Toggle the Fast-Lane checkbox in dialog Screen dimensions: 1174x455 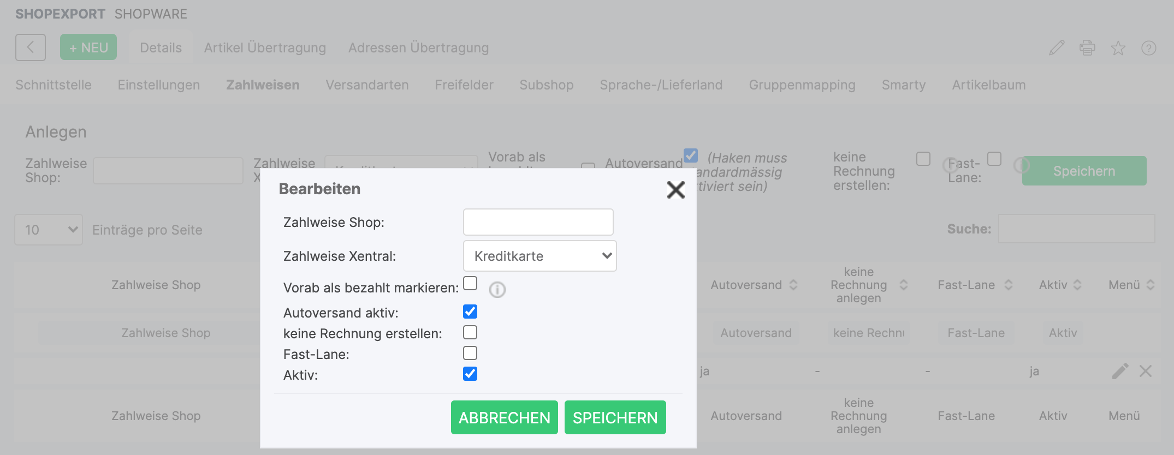click(470, 353)
